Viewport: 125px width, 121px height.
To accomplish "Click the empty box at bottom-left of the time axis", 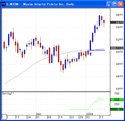I will click(4, 117).
